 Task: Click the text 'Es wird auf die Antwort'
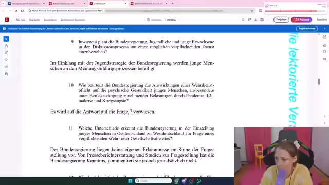(x=75, y=112)
